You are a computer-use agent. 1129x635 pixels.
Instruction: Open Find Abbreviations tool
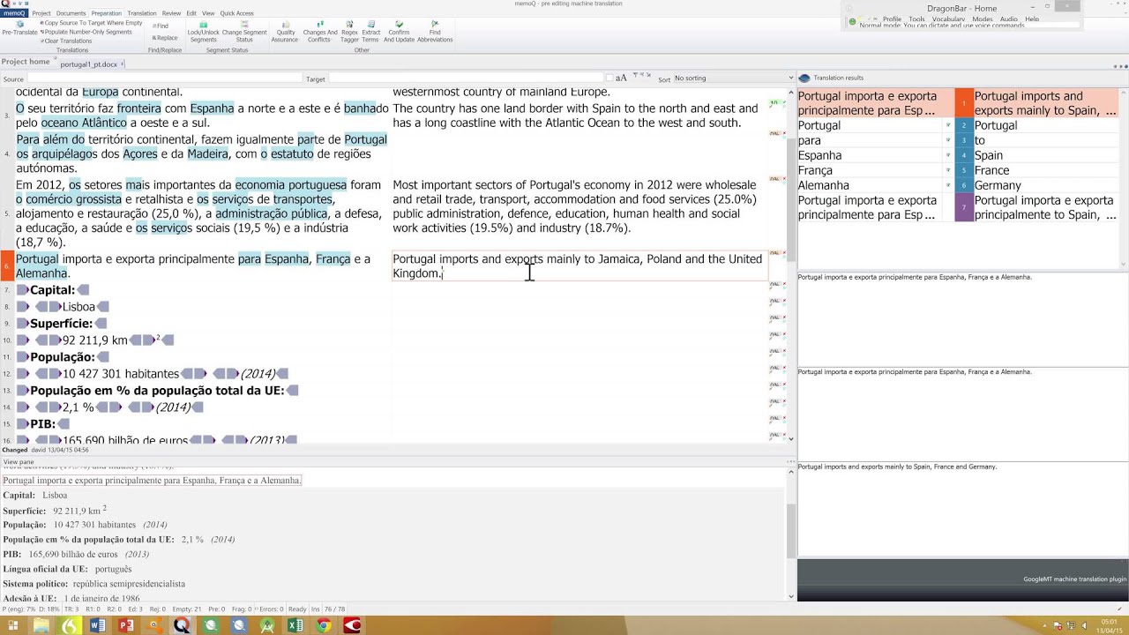435,32
